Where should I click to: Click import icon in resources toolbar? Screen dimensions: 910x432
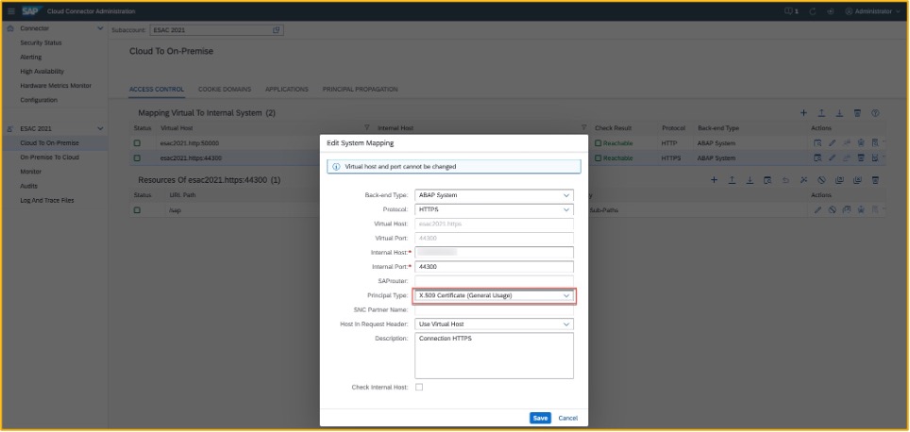733,180
